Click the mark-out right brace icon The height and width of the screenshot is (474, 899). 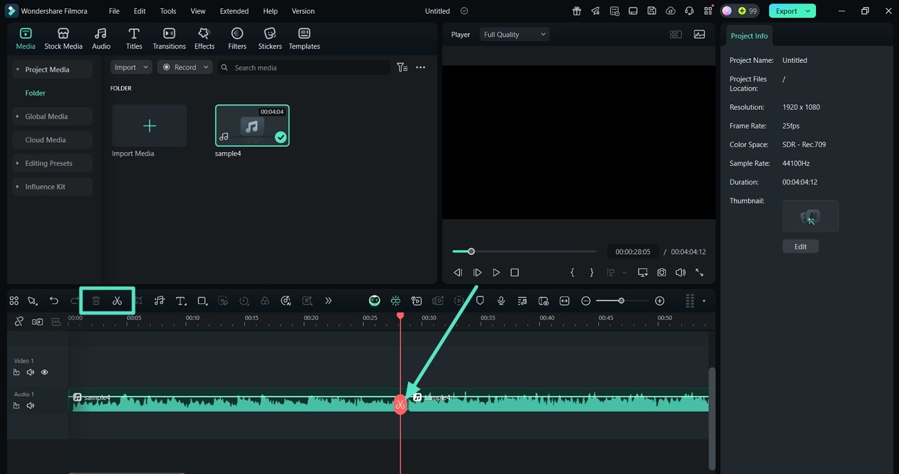[x=591, y=273]
